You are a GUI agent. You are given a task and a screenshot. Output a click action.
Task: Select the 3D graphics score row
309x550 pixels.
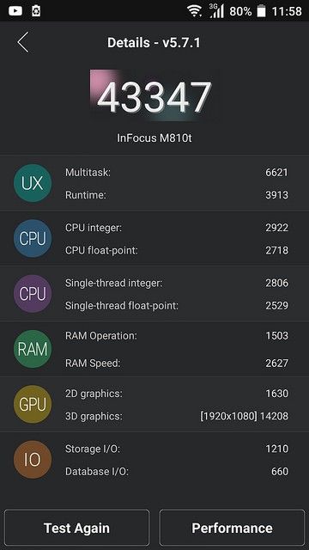pos(177,416)
